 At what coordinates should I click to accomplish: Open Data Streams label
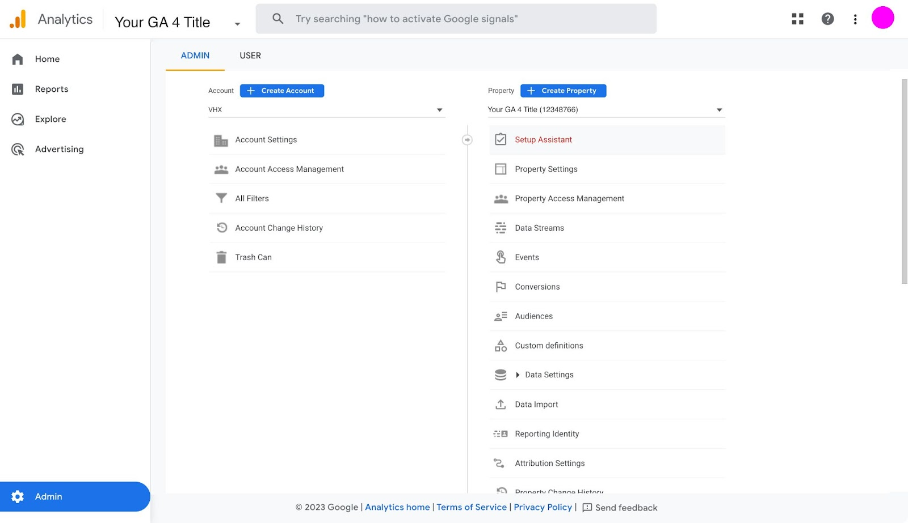tap(539, 228)
